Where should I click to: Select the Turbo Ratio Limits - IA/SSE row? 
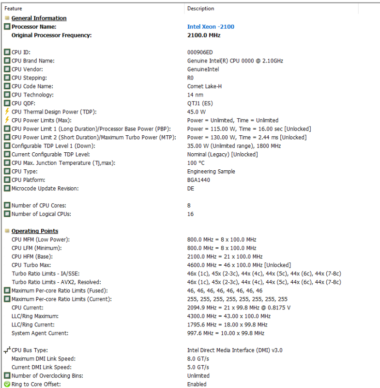click(x=190, y=274)
